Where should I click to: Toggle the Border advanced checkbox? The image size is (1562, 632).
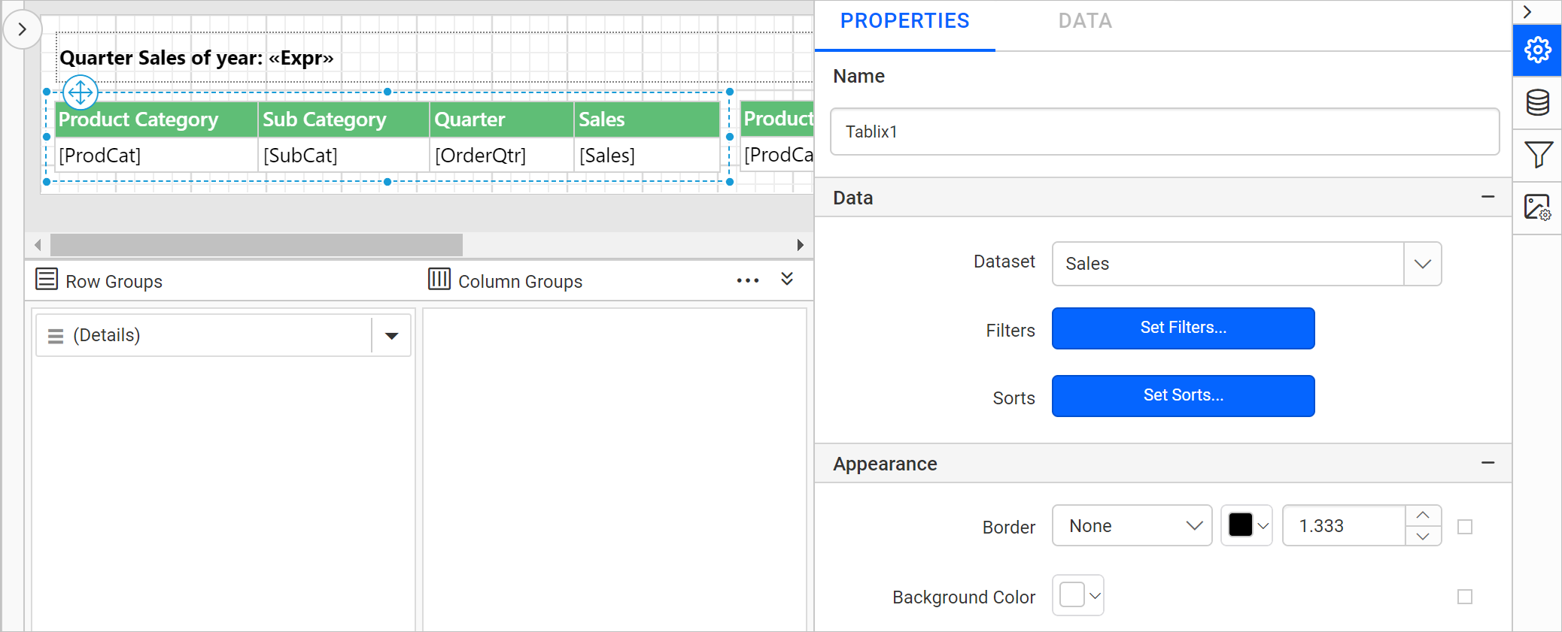tap(1464, 527)
